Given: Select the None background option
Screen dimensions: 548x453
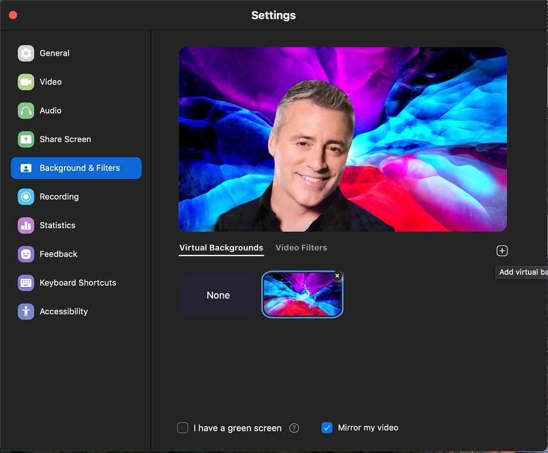Looking at the screenshot, I should (x=219, y=295).
